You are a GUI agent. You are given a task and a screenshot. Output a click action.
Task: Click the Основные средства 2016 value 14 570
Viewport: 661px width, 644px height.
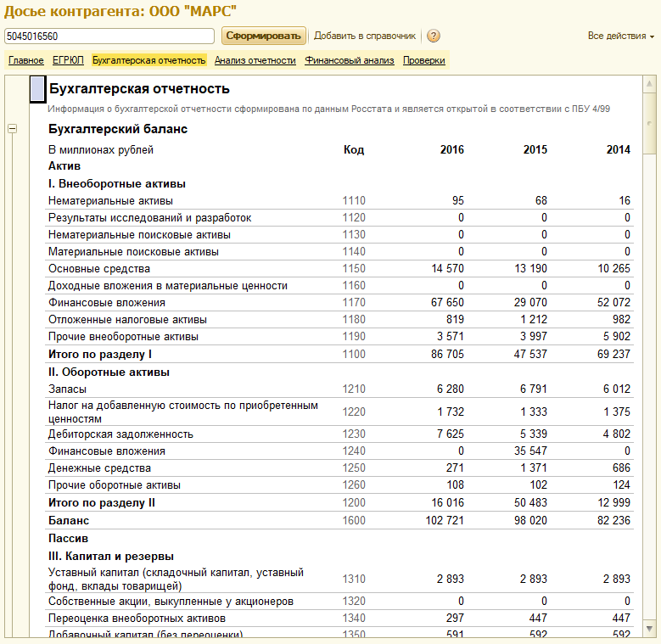(447, 268)
